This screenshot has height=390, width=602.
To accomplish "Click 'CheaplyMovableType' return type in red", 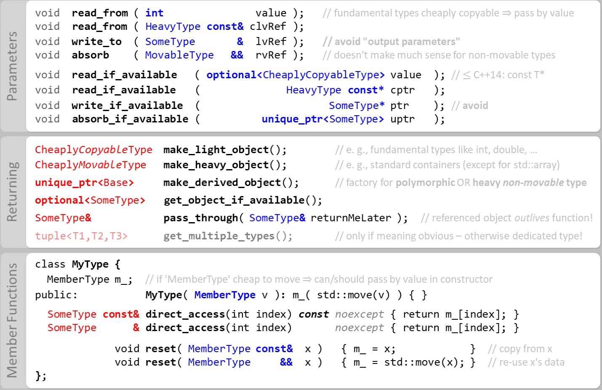I will [91, 165].
